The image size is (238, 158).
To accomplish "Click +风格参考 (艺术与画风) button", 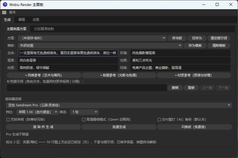I will pyautogui.click(x=44, y=75).
